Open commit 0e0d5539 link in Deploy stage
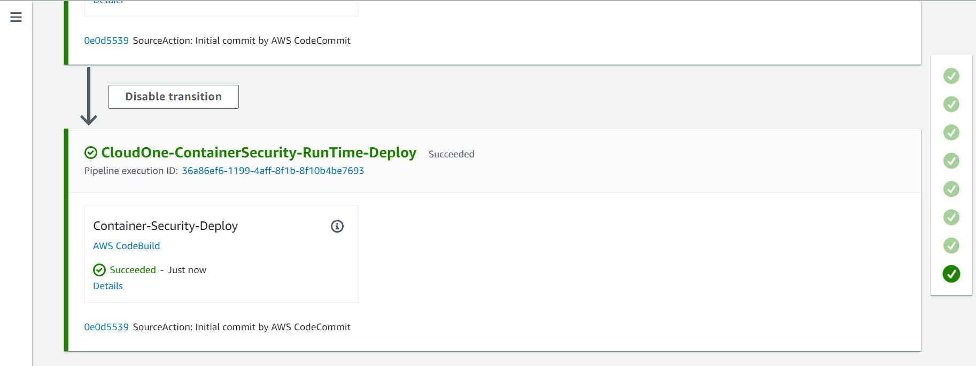Viewport: 976px width, 366px height. (x=106, y=327)
